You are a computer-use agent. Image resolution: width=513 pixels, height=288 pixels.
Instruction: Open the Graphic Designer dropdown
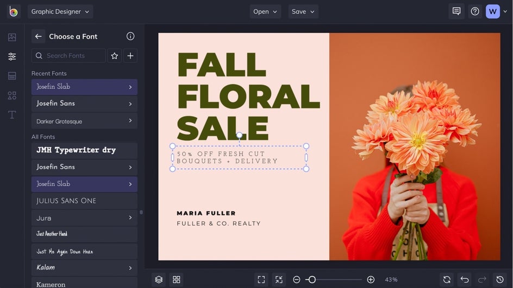60,11
